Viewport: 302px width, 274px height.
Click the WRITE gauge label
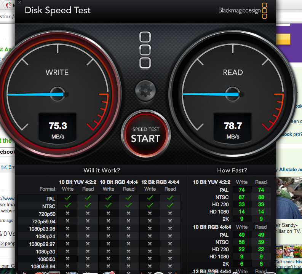[x=57, y=72]
